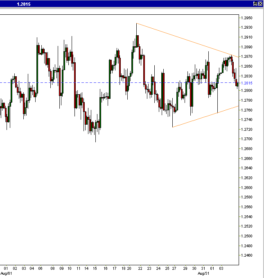
Task: Click the 15 date axis label
Action: [x=95, y=269]
